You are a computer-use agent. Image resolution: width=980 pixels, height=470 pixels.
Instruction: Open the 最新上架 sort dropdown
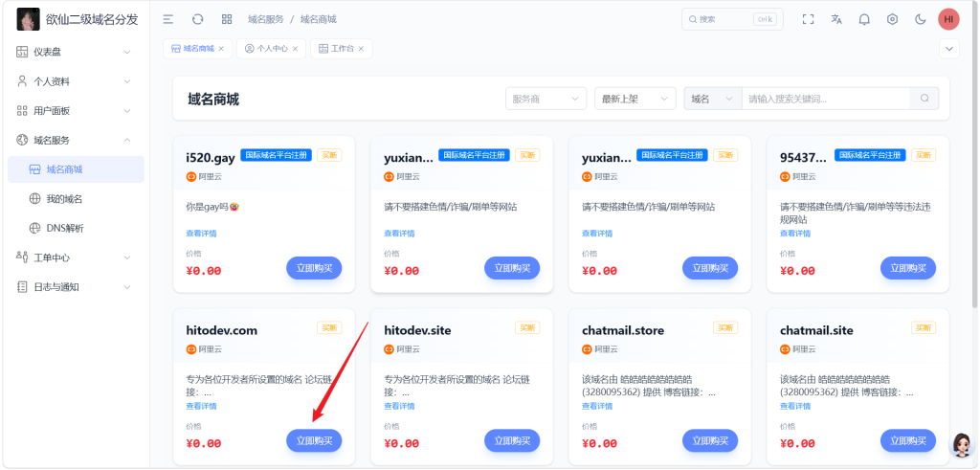click(635, 99)
